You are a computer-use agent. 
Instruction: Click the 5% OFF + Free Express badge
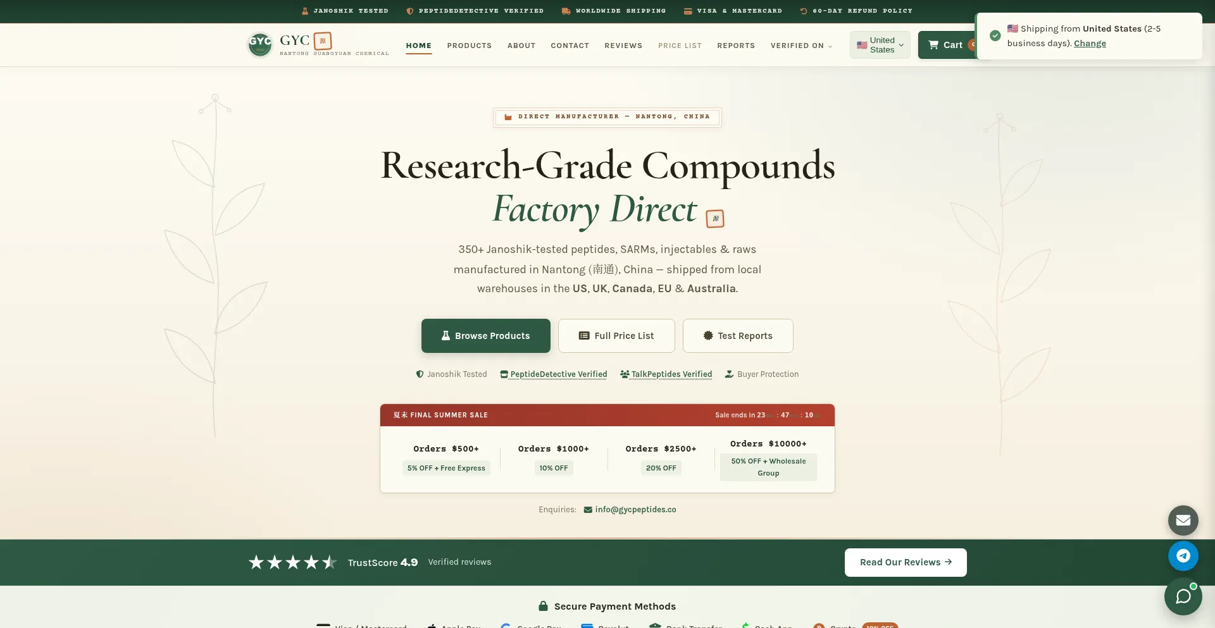[446, 468]
